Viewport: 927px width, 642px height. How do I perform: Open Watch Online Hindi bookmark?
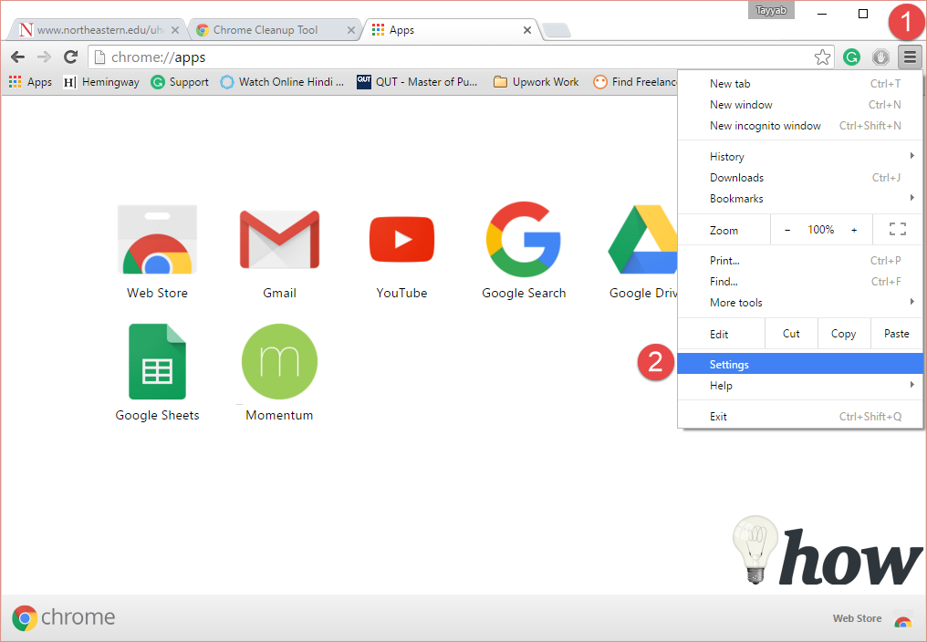click(282, 82)
